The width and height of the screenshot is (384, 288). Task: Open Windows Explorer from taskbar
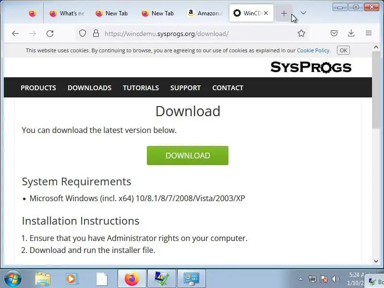[x=43, y=279]
